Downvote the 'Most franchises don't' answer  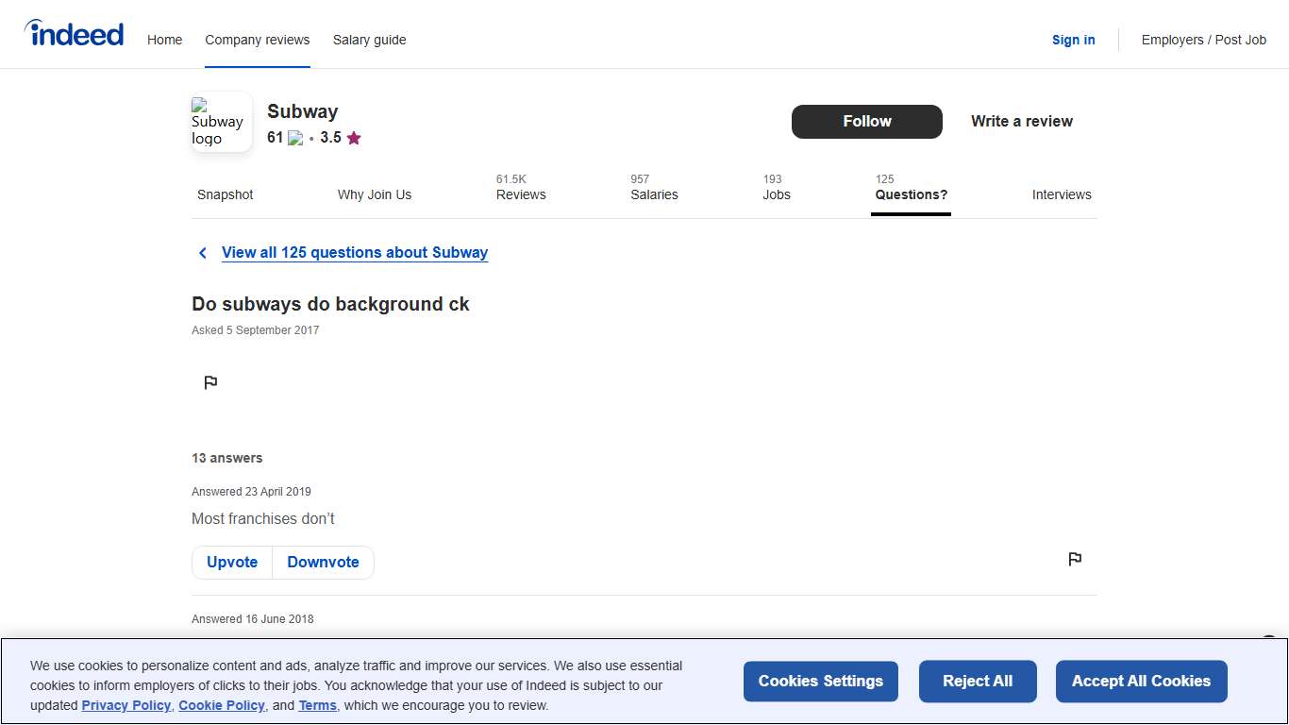click(x=323, y=562)
